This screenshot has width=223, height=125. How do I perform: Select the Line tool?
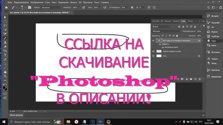pos(5,68)
